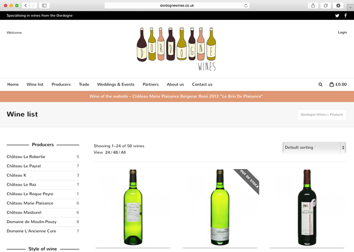Viewport: 354px width, 252px height.
Task: Click 'Specialising in wines from the Dordogne' text
Action: point(39,16)
